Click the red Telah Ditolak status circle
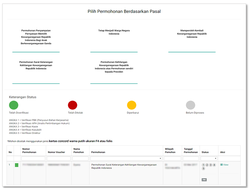Viewport: 249px width, 188px height. 73,105
